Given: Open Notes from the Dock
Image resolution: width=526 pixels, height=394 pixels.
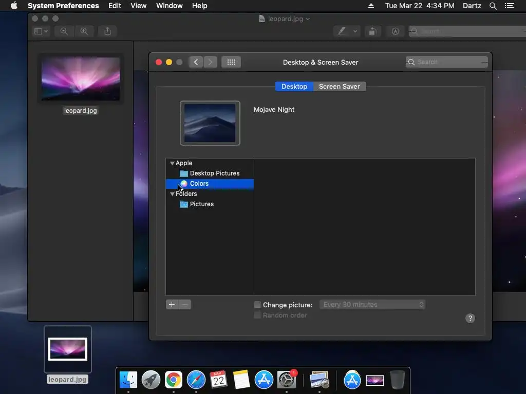Looking at the screenshot, I should [241, 380].
